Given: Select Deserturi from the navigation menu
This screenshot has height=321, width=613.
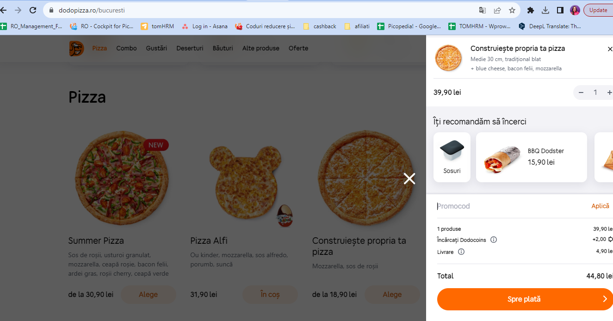Looking at the screenshot, I should tap(190, 48).
